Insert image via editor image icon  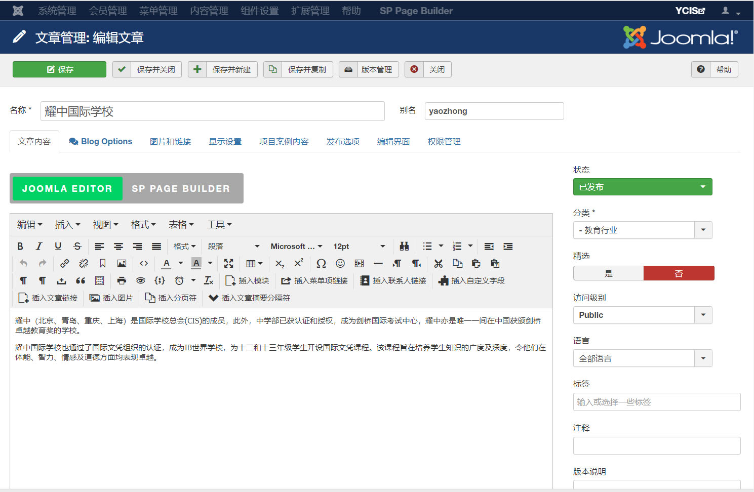[122, 264]
